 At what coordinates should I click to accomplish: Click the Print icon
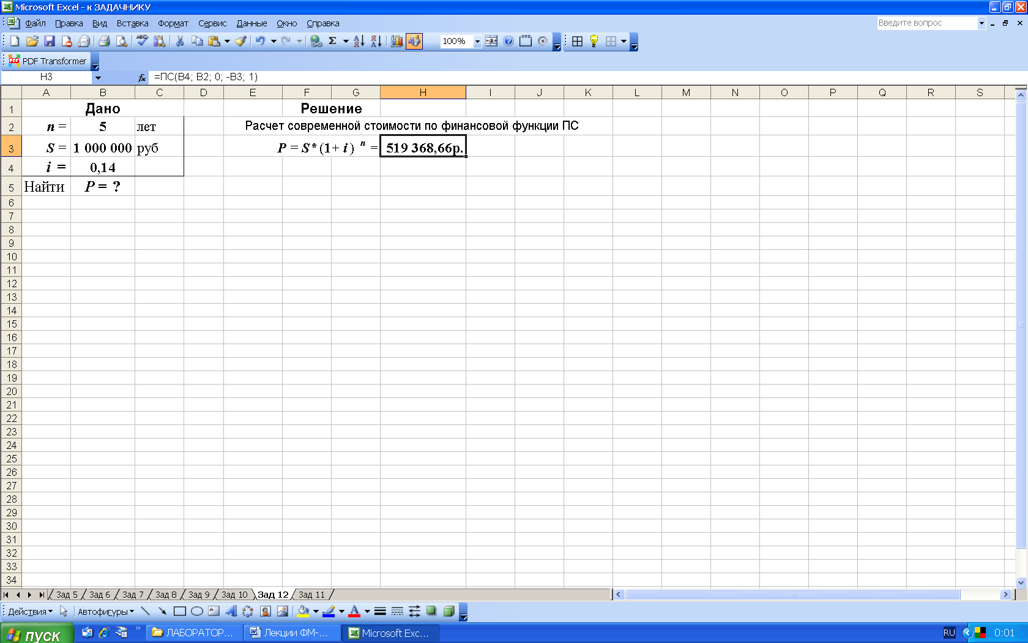coord(104,41)
